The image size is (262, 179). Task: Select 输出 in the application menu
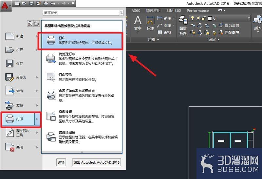point(21,91)
